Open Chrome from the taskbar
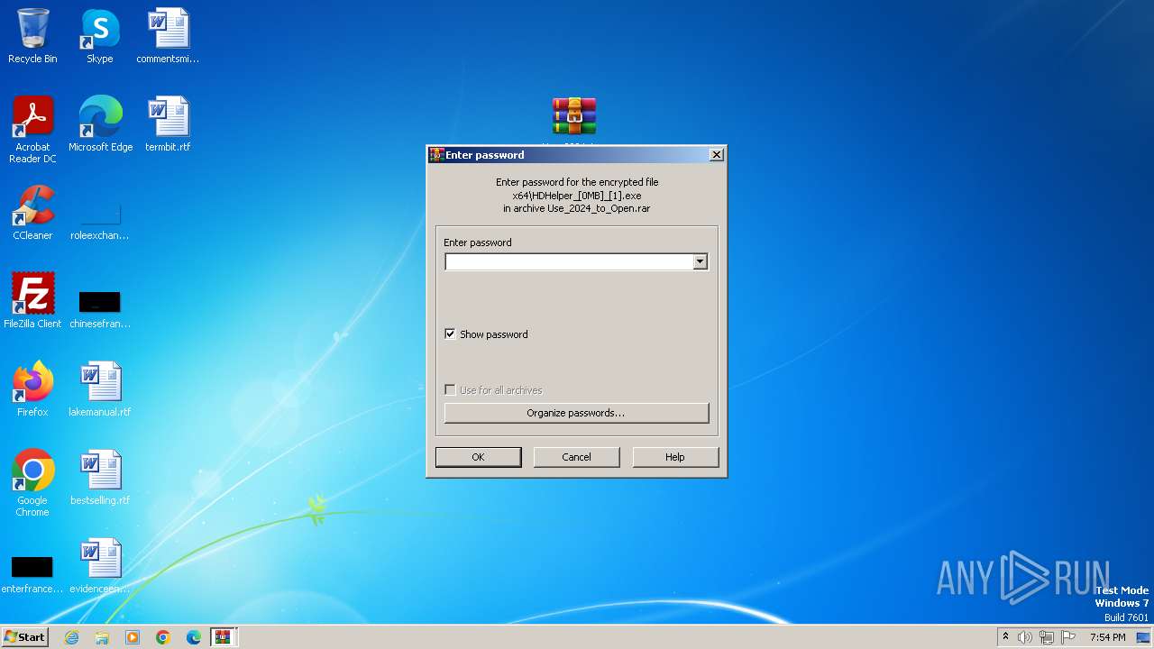 click(163, 637)
